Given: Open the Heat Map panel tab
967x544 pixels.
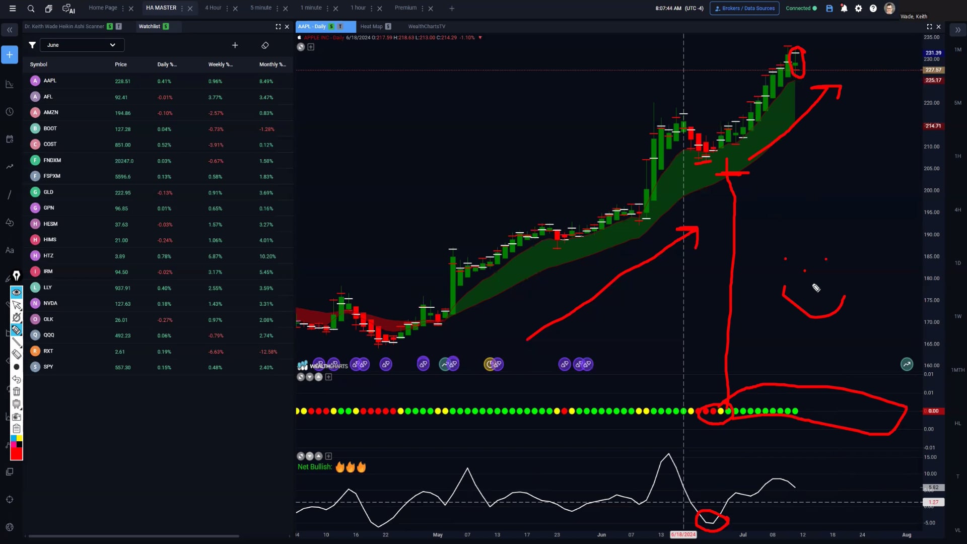Looking at the screenshot, I should (371, 27).
